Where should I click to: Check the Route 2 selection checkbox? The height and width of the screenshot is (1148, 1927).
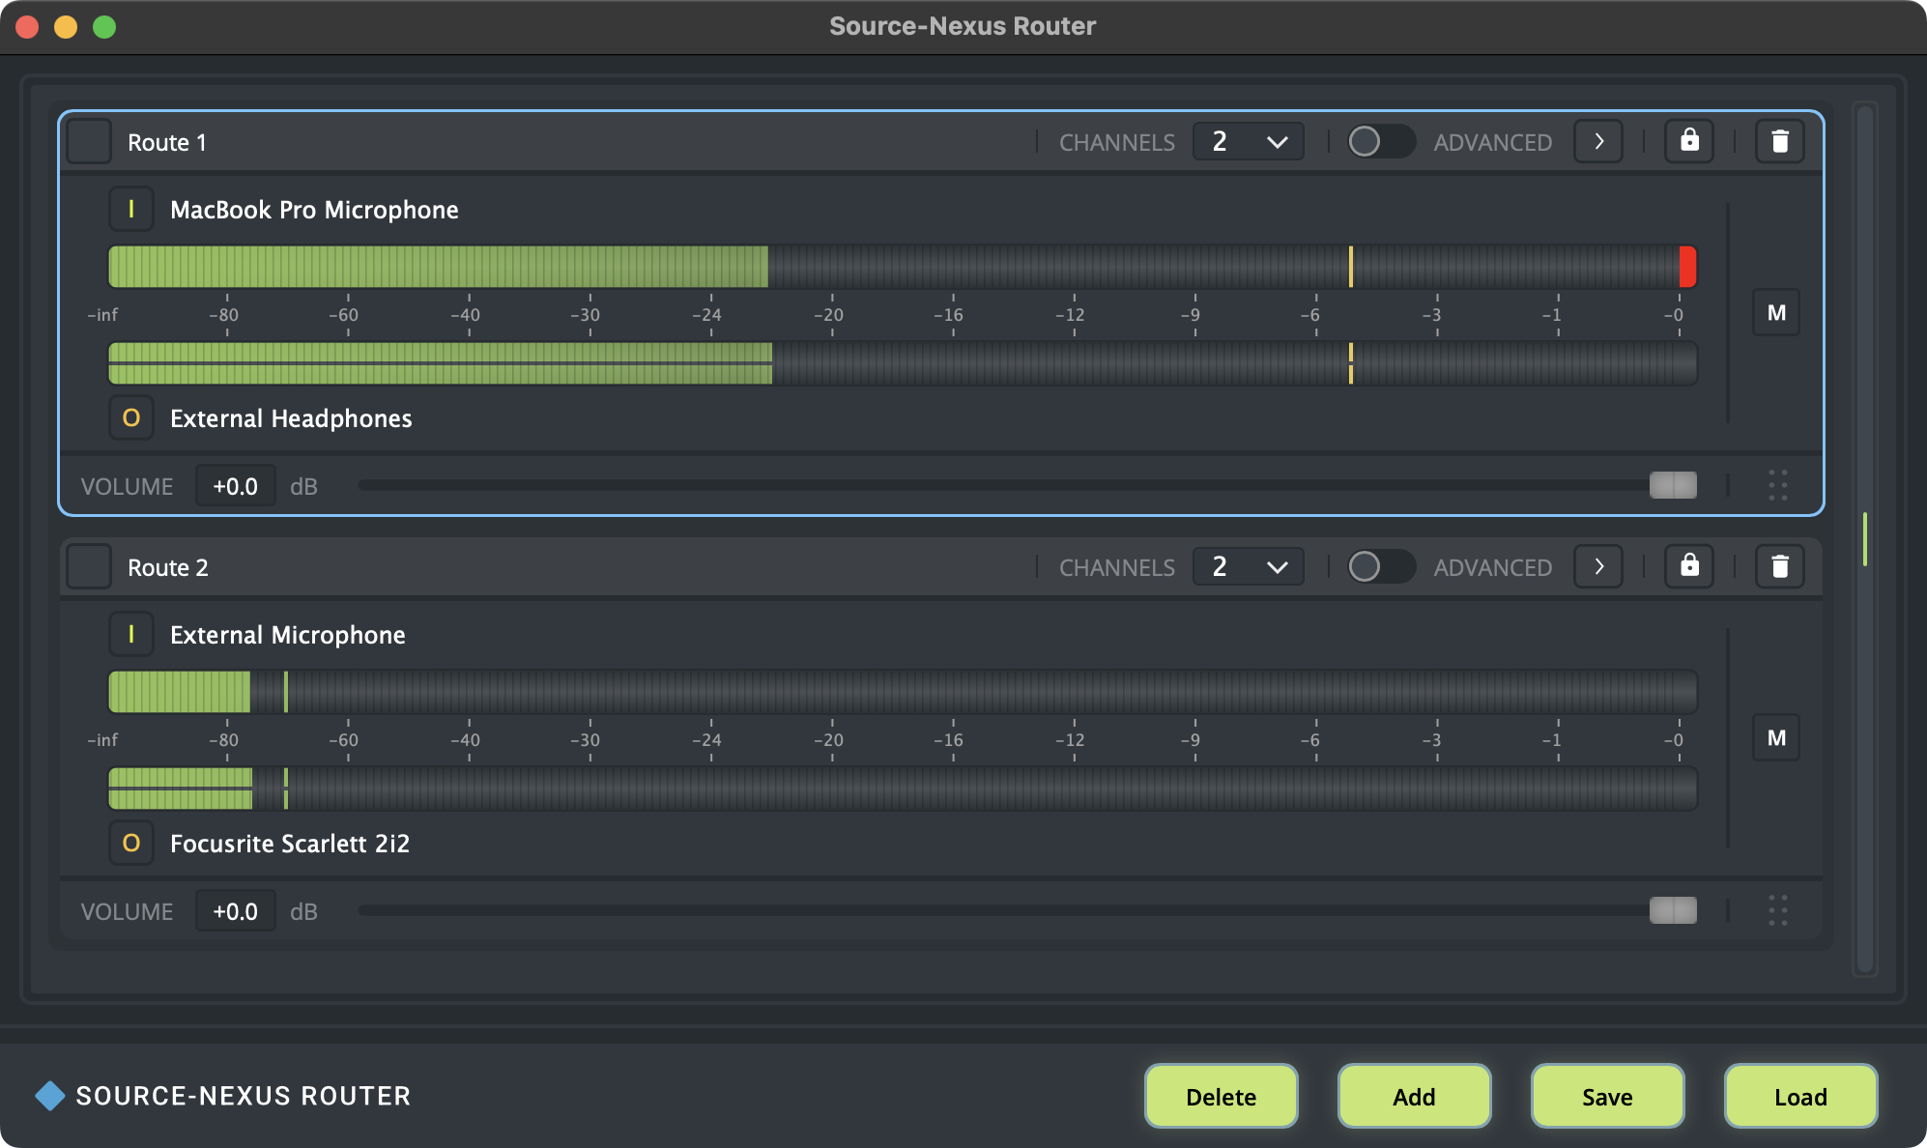click(89, 566)
